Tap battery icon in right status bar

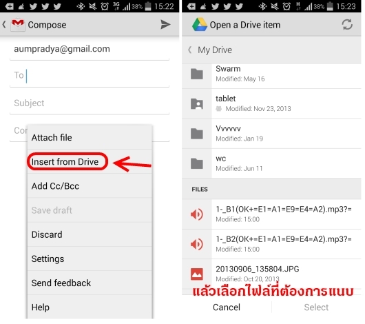click(330, 6)
